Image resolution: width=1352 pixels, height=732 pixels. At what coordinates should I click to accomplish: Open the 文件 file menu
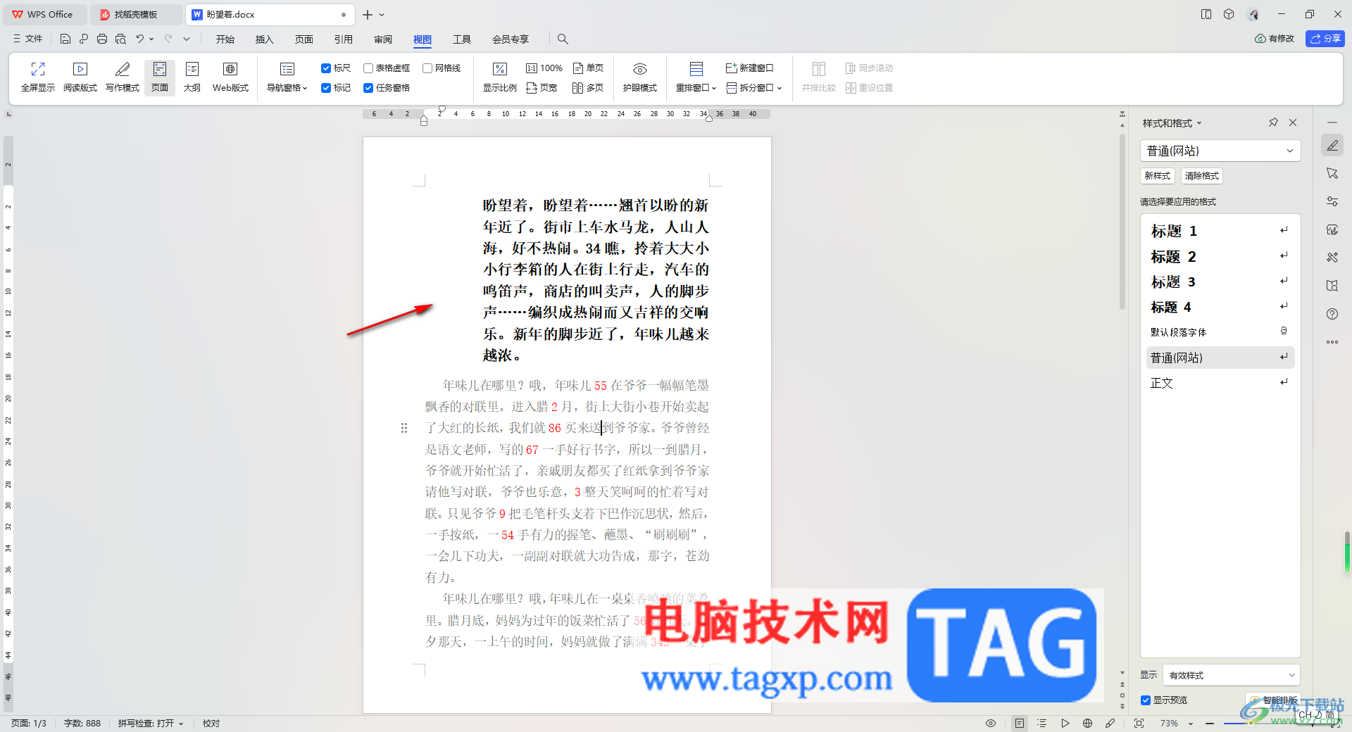click(x=28, y=39)
